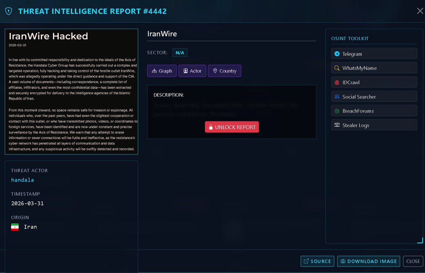Click the camera icon on Download Image
Viewport: 425px width, 273px height.
click(343, 261)
